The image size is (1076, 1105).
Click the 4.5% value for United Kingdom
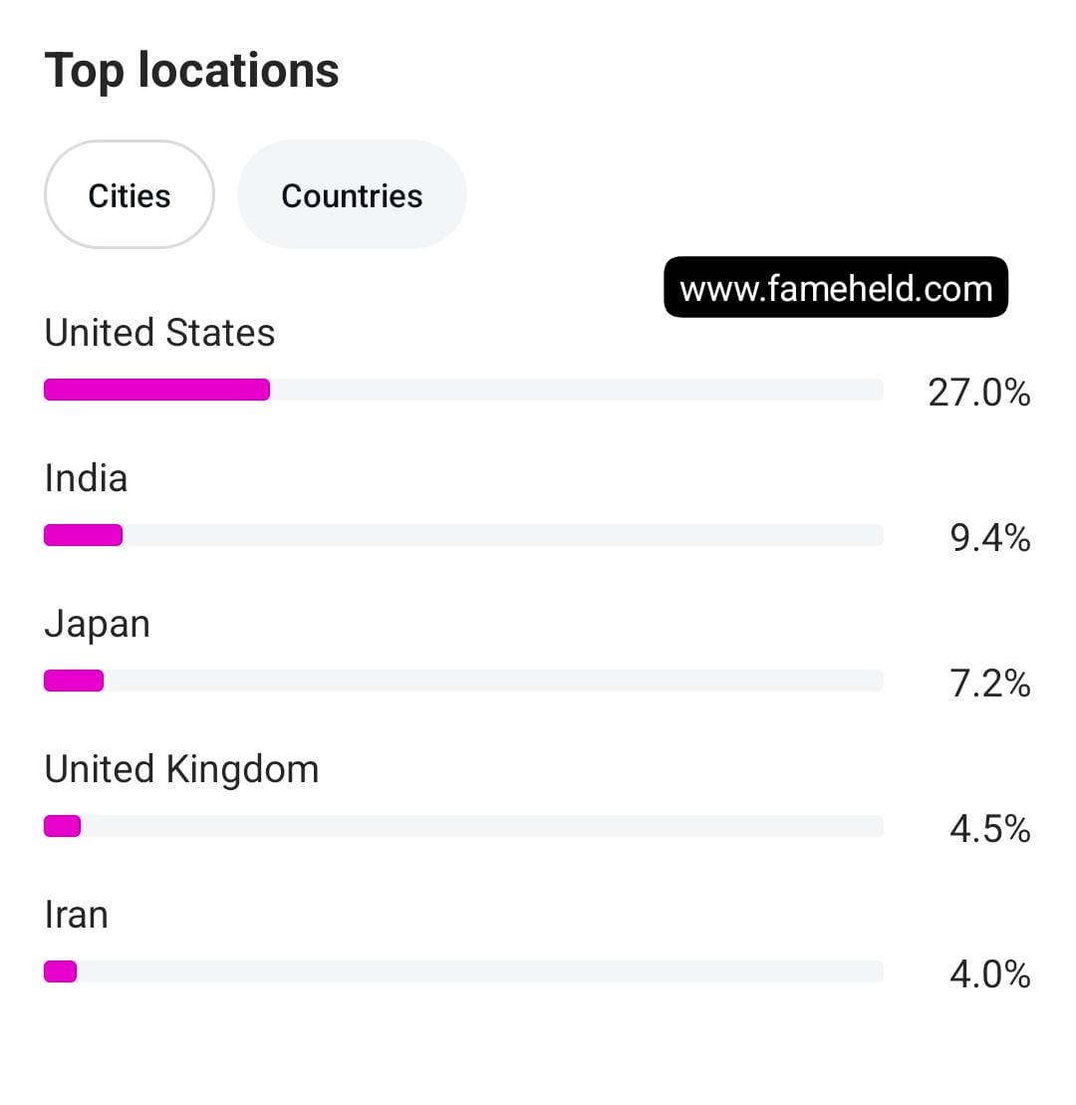[989, 829]
